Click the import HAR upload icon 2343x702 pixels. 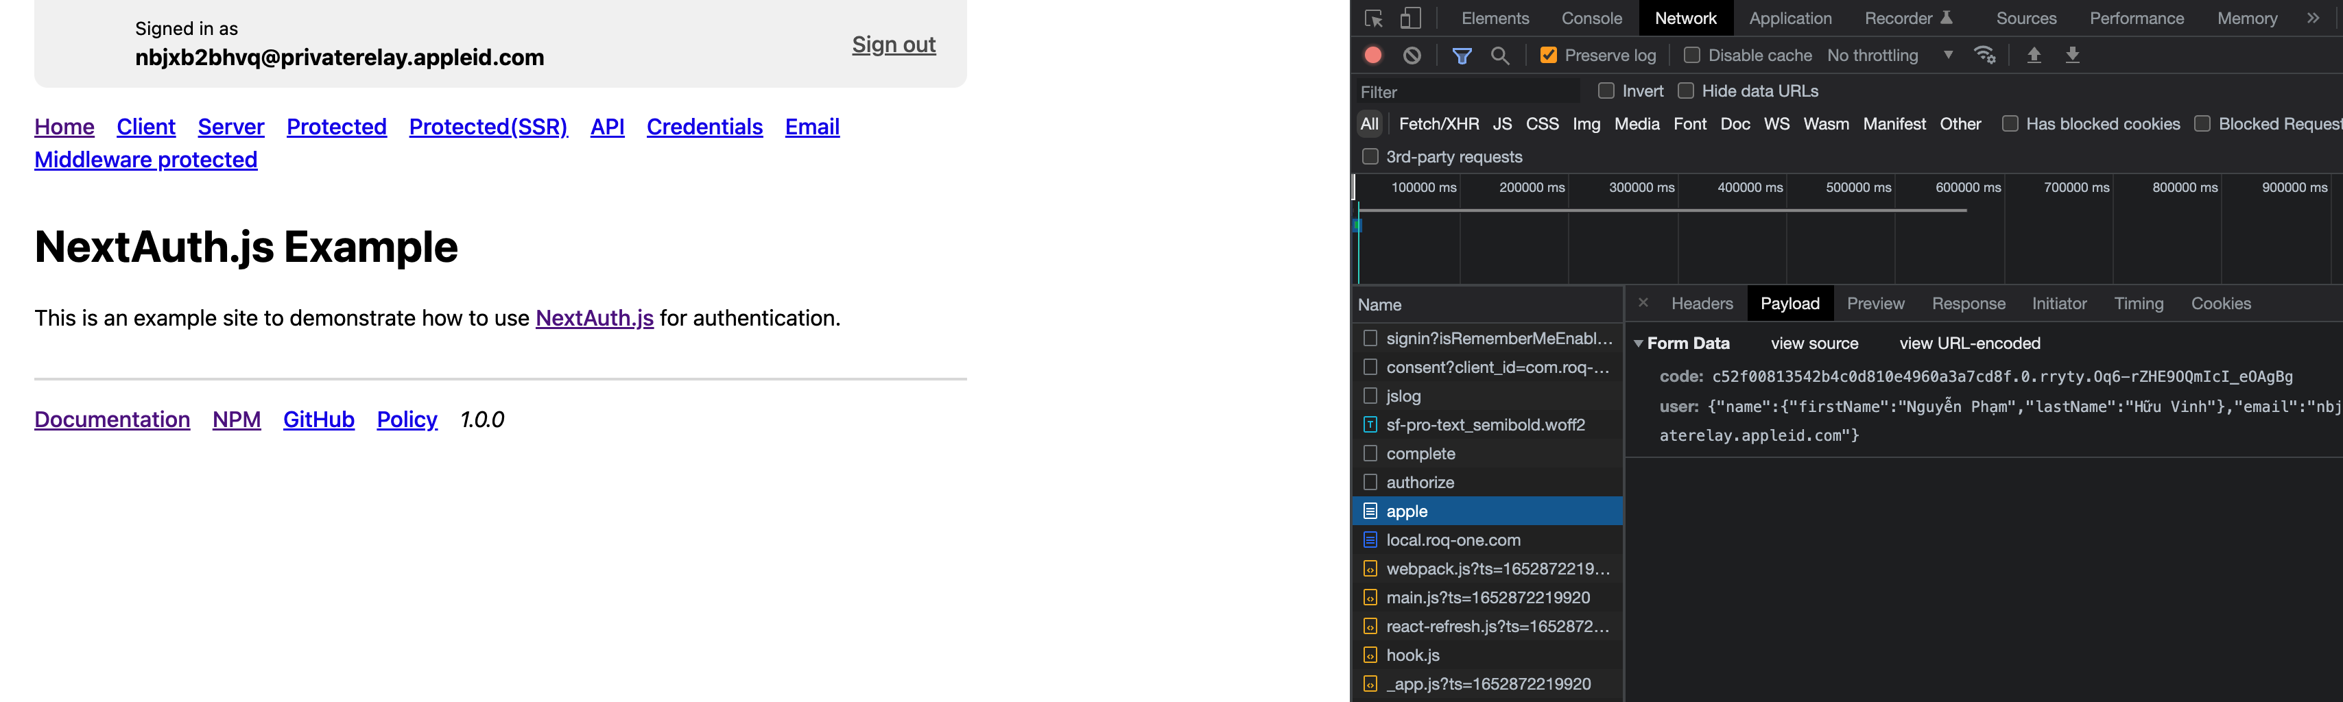2034,56
